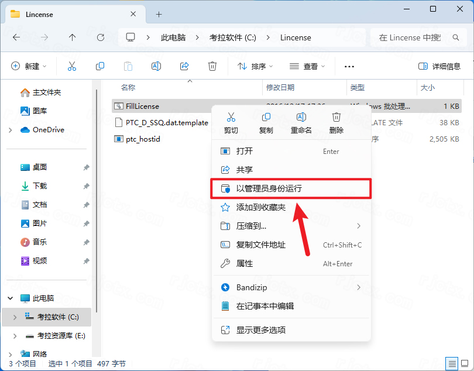Switch to large thumbnails view icon
474x371 pixels.
pyautogui.click(x=465, y=363)
